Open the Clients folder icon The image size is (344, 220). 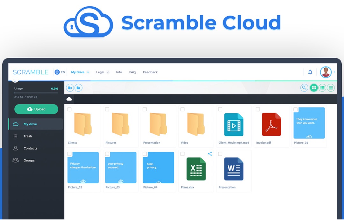pyautogui.click(x=83, y=124)
